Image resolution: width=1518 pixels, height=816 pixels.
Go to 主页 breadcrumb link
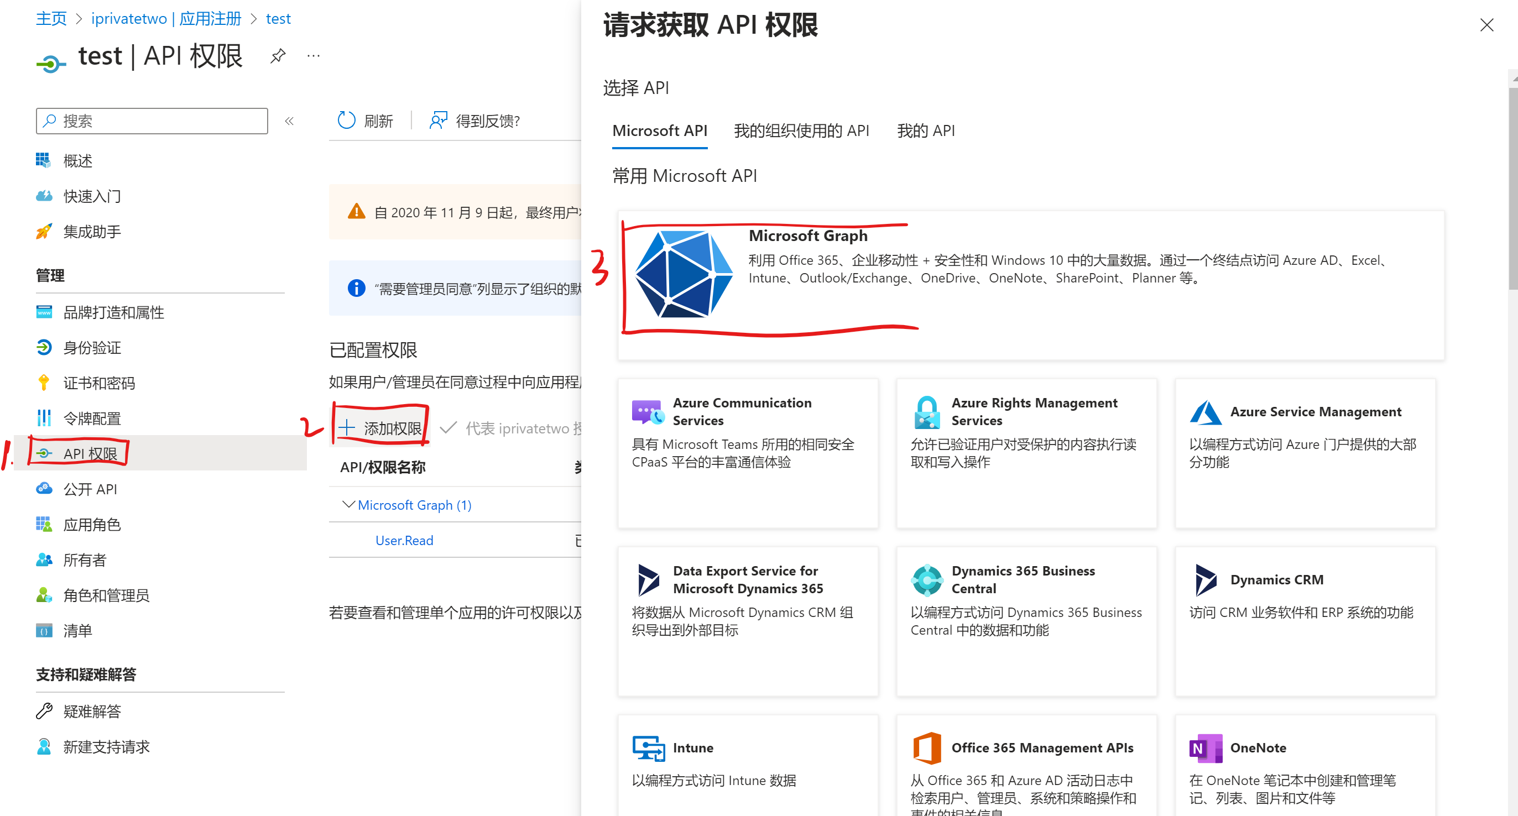(51, 19)
